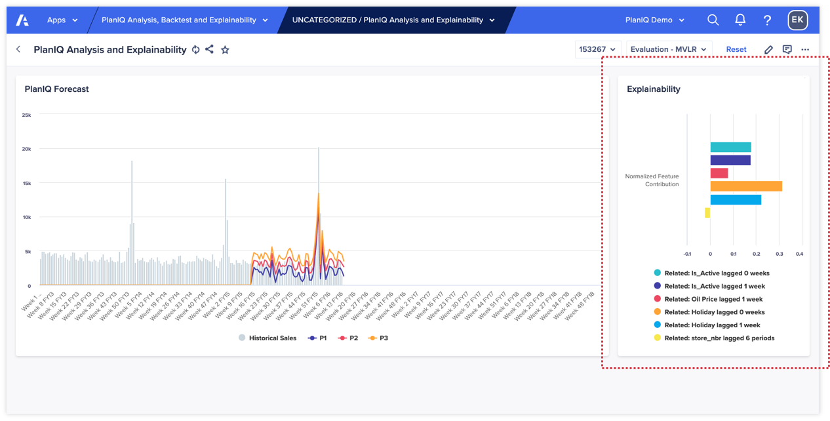Open the notifications bell
This screenshot has height=421, width=830.
coord(740,20)
